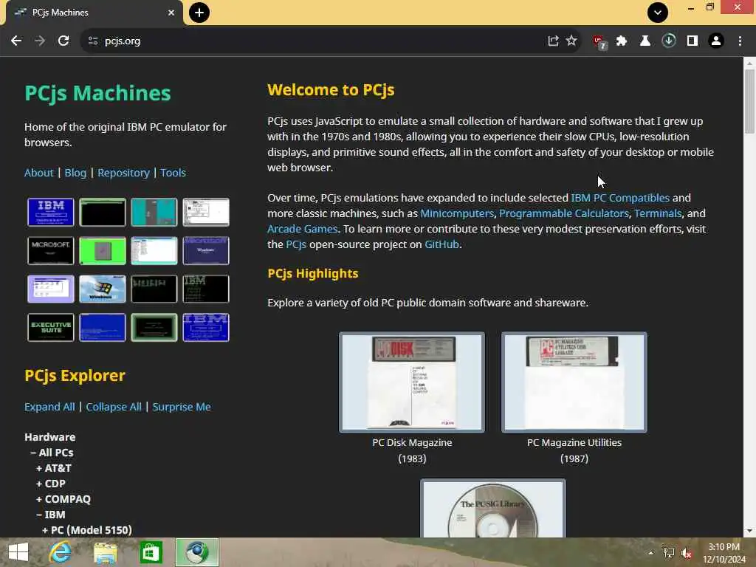756x567 pixels.
Task: Click the share page icon
Action: click(553, 41)
